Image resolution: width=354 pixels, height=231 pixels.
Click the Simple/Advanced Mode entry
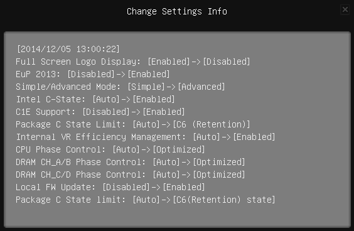point(121,87)
